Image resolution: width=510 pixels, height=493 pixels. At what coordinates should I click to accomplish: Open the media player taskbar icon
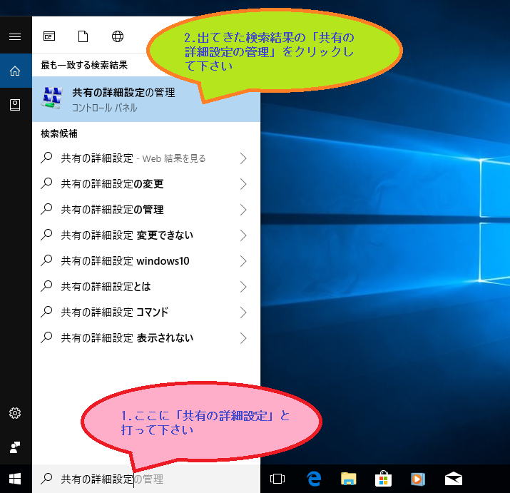tap(418, 479)
